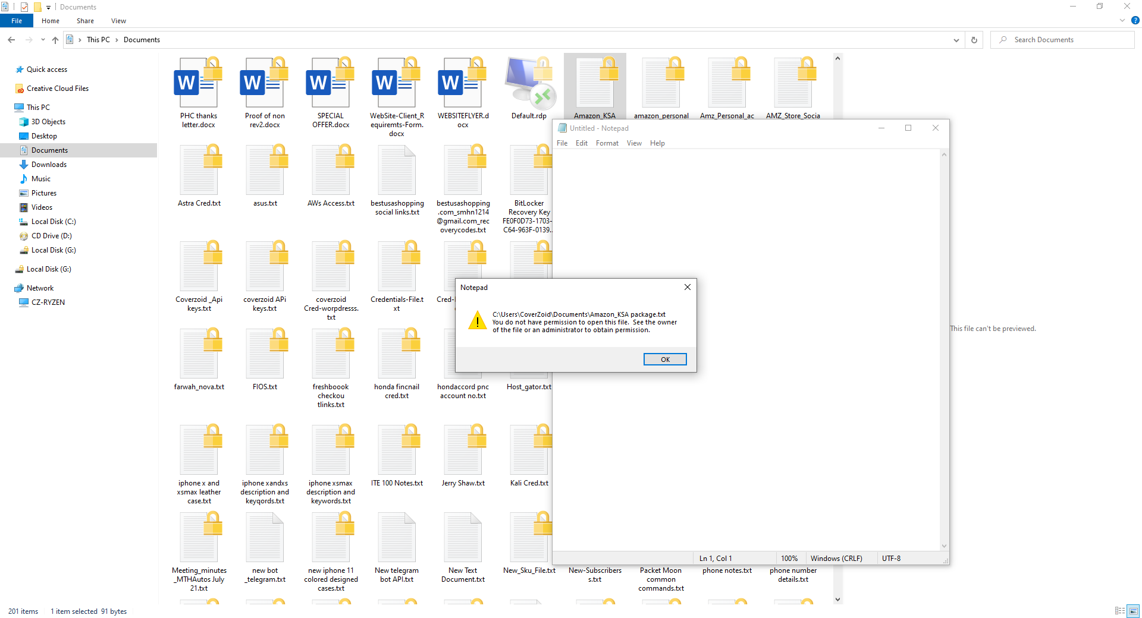Open Notepad's File menu

(x=562, y=143)
